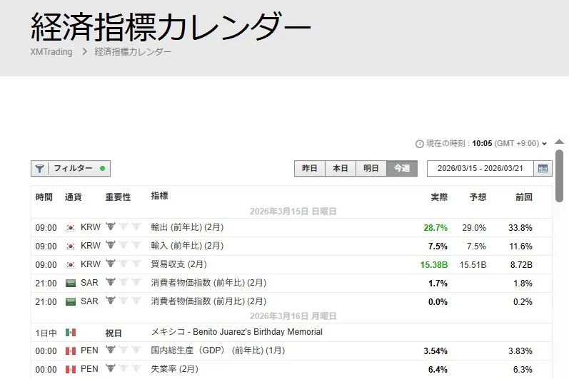Click the green filter active indicator dot
This screenshot has width=569, height=379.
tap(102, 168)
